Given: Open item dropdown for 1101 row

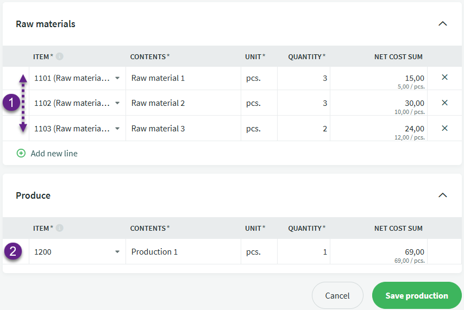Looking at the screenshot, I should tap(117, 78).
